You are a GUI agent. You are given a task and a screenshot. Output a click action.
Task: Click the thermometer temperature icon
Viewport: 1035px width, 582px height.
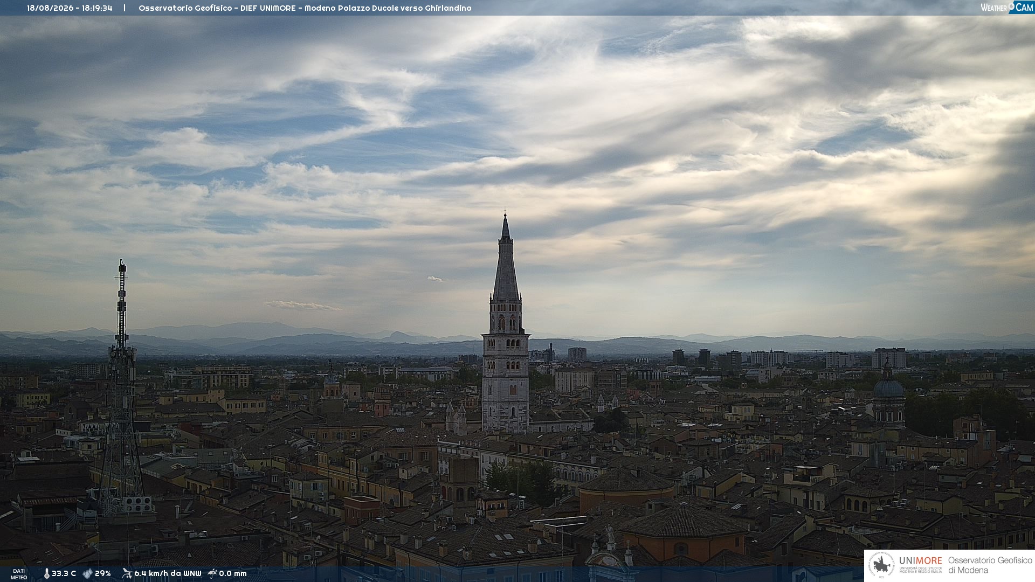(x=47, y=574)
